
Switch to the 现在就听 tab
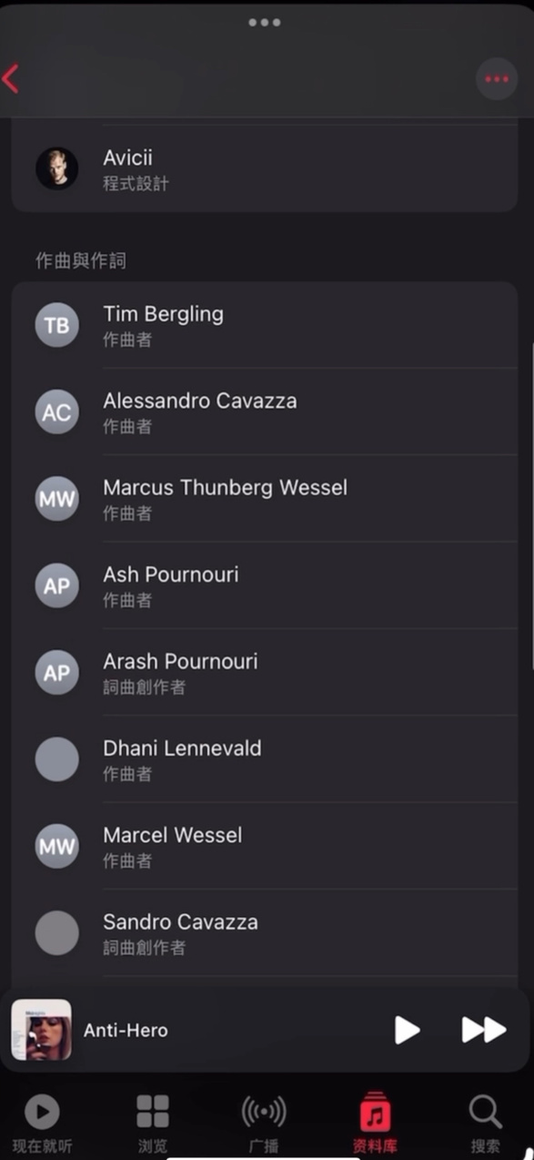click(42, 1124)
